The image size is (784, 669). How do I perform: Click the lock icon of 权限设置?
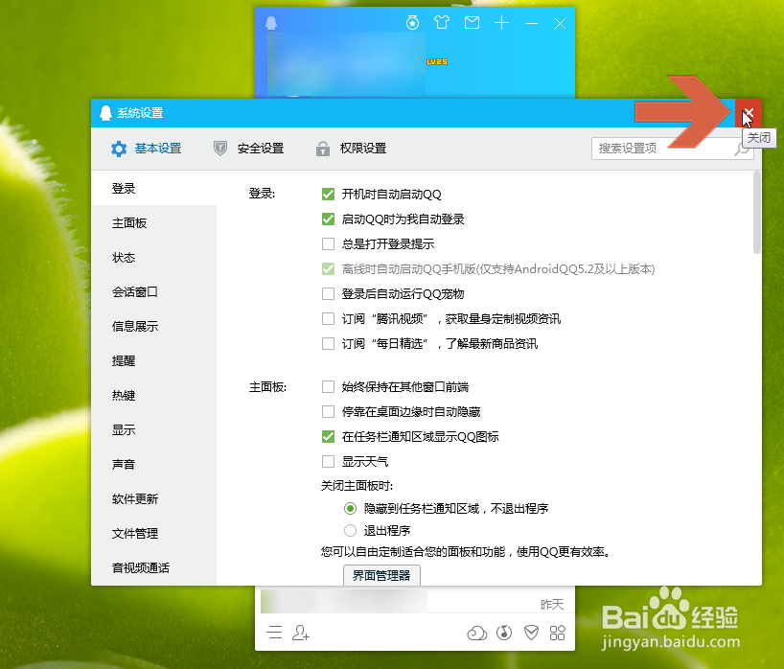tap(323, 149)
